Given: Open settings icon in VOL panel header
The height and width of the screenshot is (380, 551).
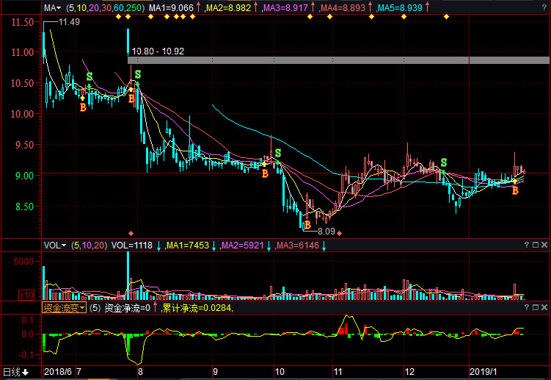Looking at the screenshot, I should [536, 245].
